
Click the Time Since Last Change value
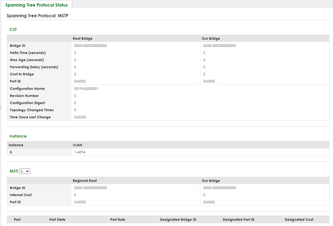(x=80, y=117)
